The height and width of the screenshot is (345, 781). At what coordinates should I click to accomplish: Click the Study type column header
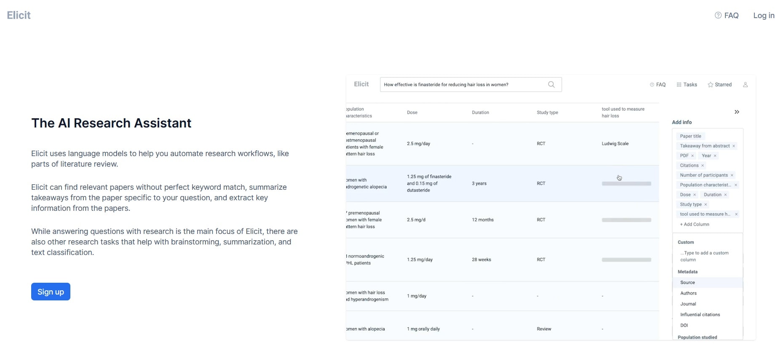click(x=547, y=112)
